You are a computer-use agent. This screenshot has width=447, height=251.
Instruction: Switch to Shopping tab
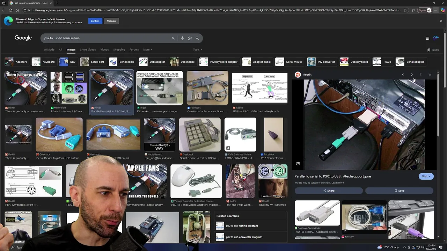[x=119, y=50]
